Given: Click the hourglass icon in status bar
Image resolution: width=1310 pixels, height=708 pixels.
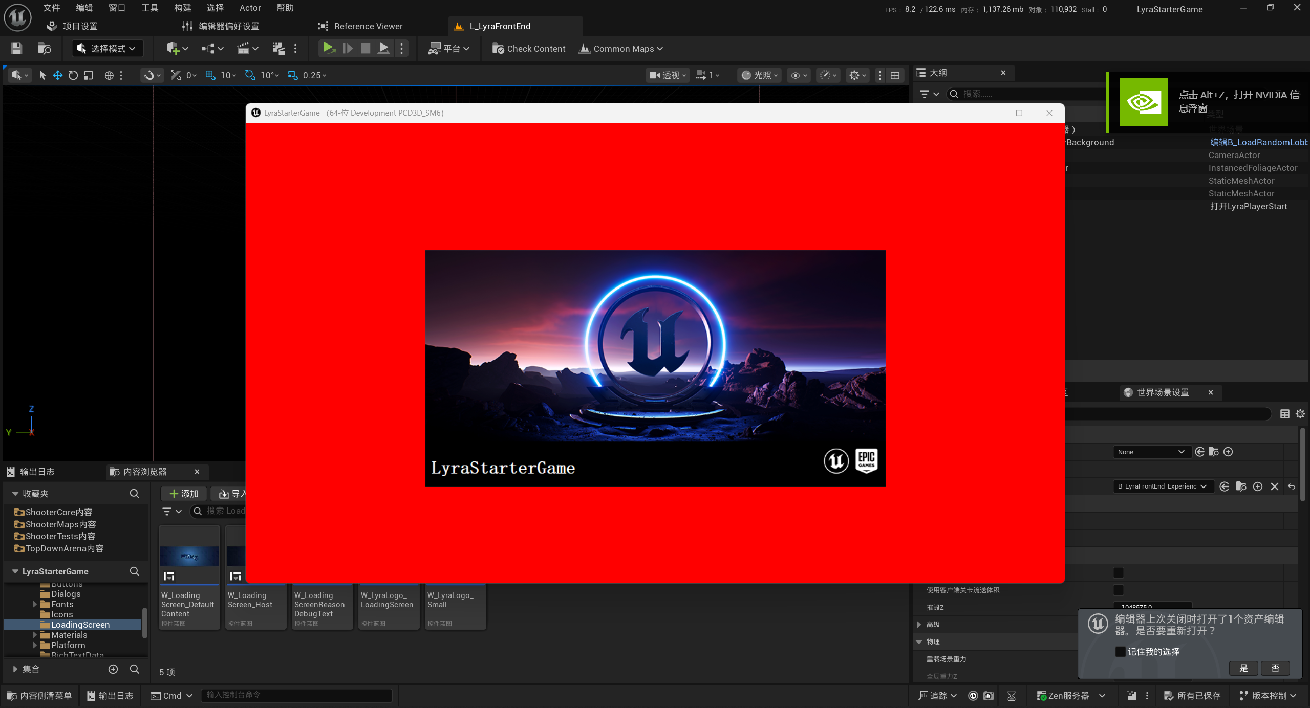Looking at the screenshot, I should [x=1012, y=696].
